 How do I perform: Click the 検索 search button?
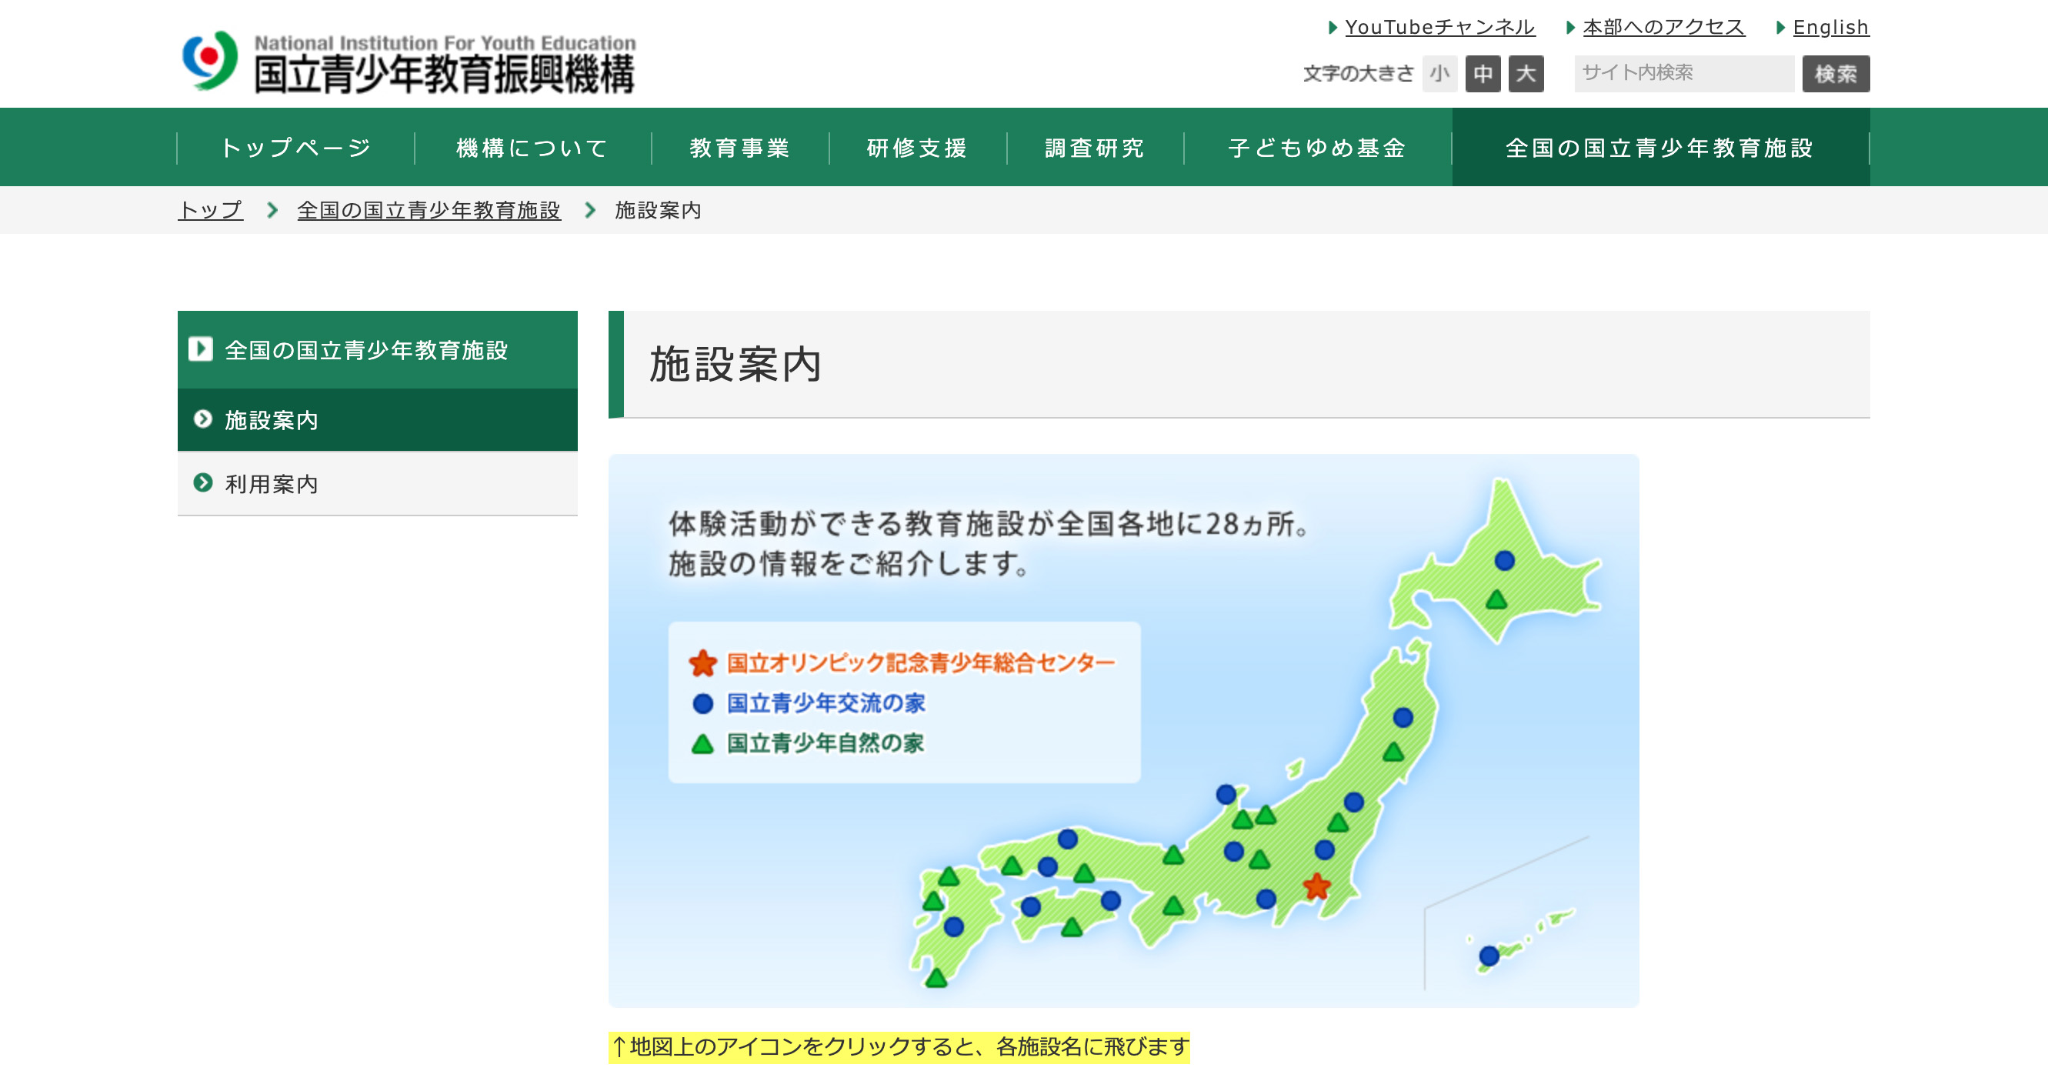click(1836, 74)
